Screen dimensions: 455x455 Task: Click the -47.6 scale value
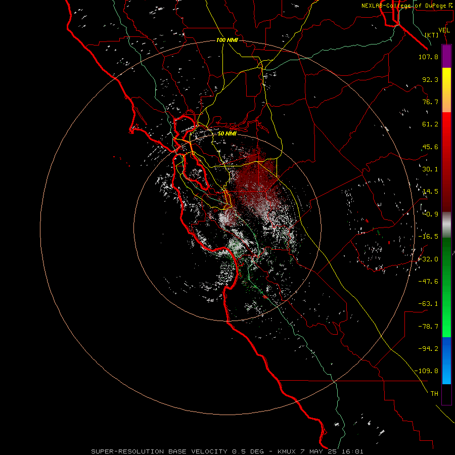tap(428, 282)
